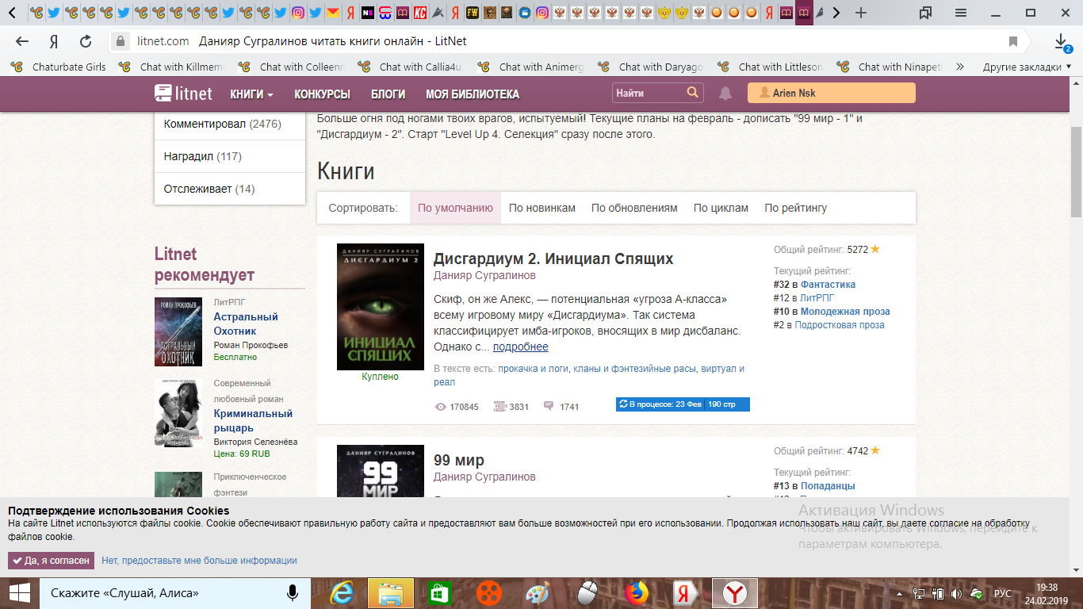Accept cookies with Да, я согласен button
Viewport: 1083px width, 609px height.
point(52,561)
